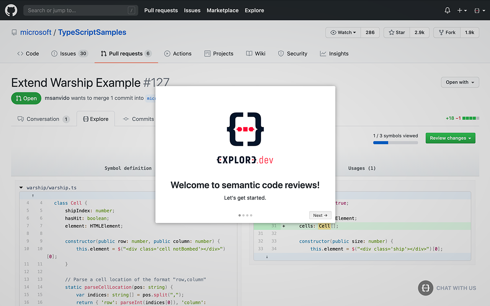Screen dimensions: 490x306
Task: Click the Cell class name in definition
Action: (76, 203)
